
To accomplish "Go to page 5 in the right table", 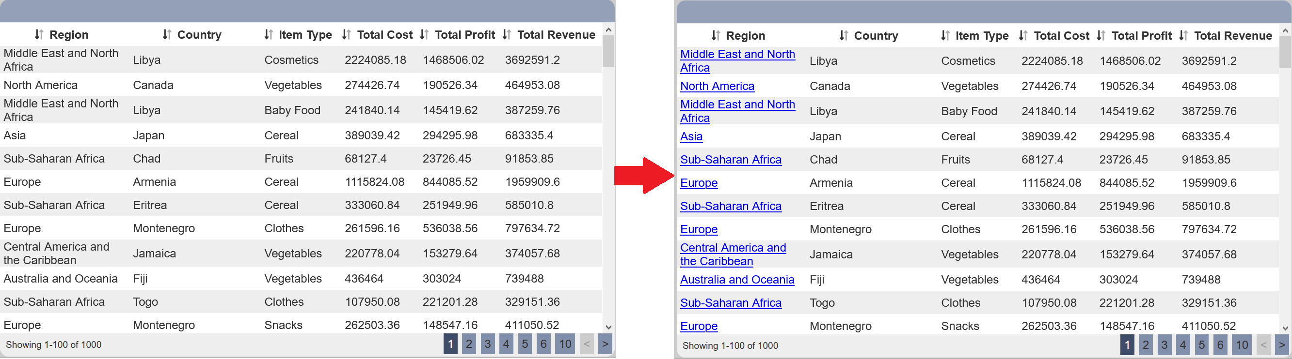I will point(1201,345).
